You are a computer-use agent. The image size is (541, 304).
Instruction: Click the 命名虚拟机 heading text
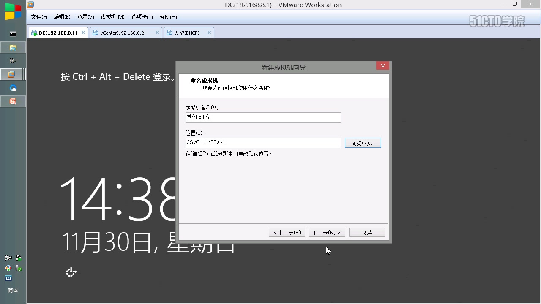204,81
